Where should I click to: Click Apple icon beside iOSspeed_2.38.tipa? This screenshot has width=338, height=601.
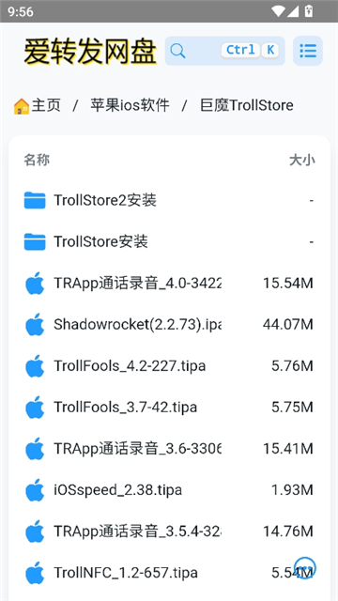[x=35, y=490]
